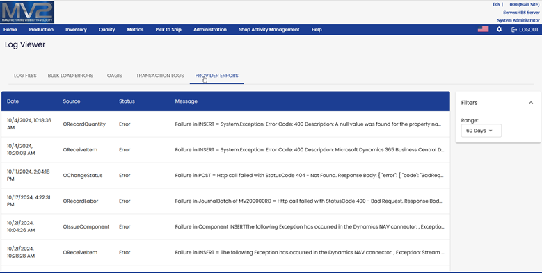Open the Help menu
The image size is (542, 273).
(x=317, y=30)
